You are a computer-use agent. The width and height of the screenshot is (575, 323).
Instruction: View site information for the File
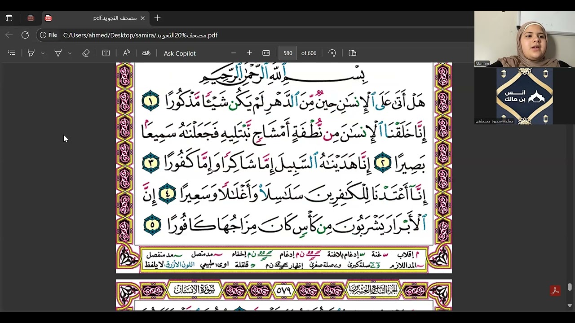48,35
